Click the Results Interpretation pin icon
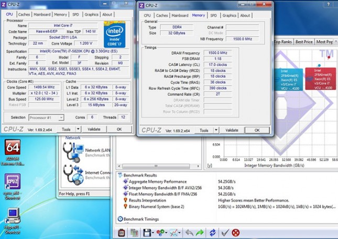Image resolution: width=338 pixels, height=239 pixels. coord(125,200)
